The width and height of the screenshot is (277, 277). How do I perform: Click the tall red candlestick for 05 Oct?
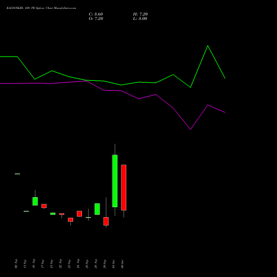[x=124, y=187]
